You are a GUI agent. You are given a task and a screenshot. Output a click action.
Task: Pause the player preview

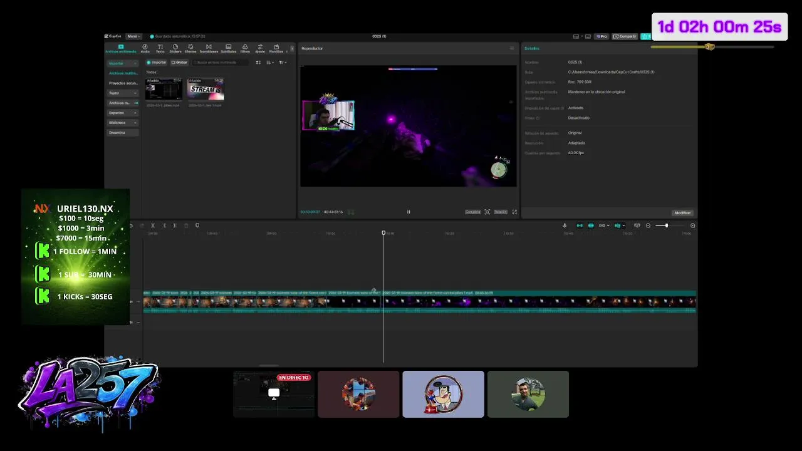409,212
